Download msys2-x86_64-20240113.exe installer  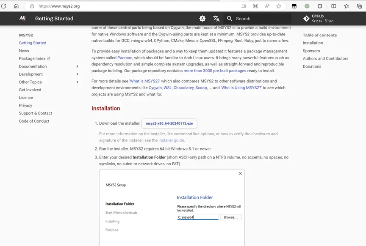point(169,123)
